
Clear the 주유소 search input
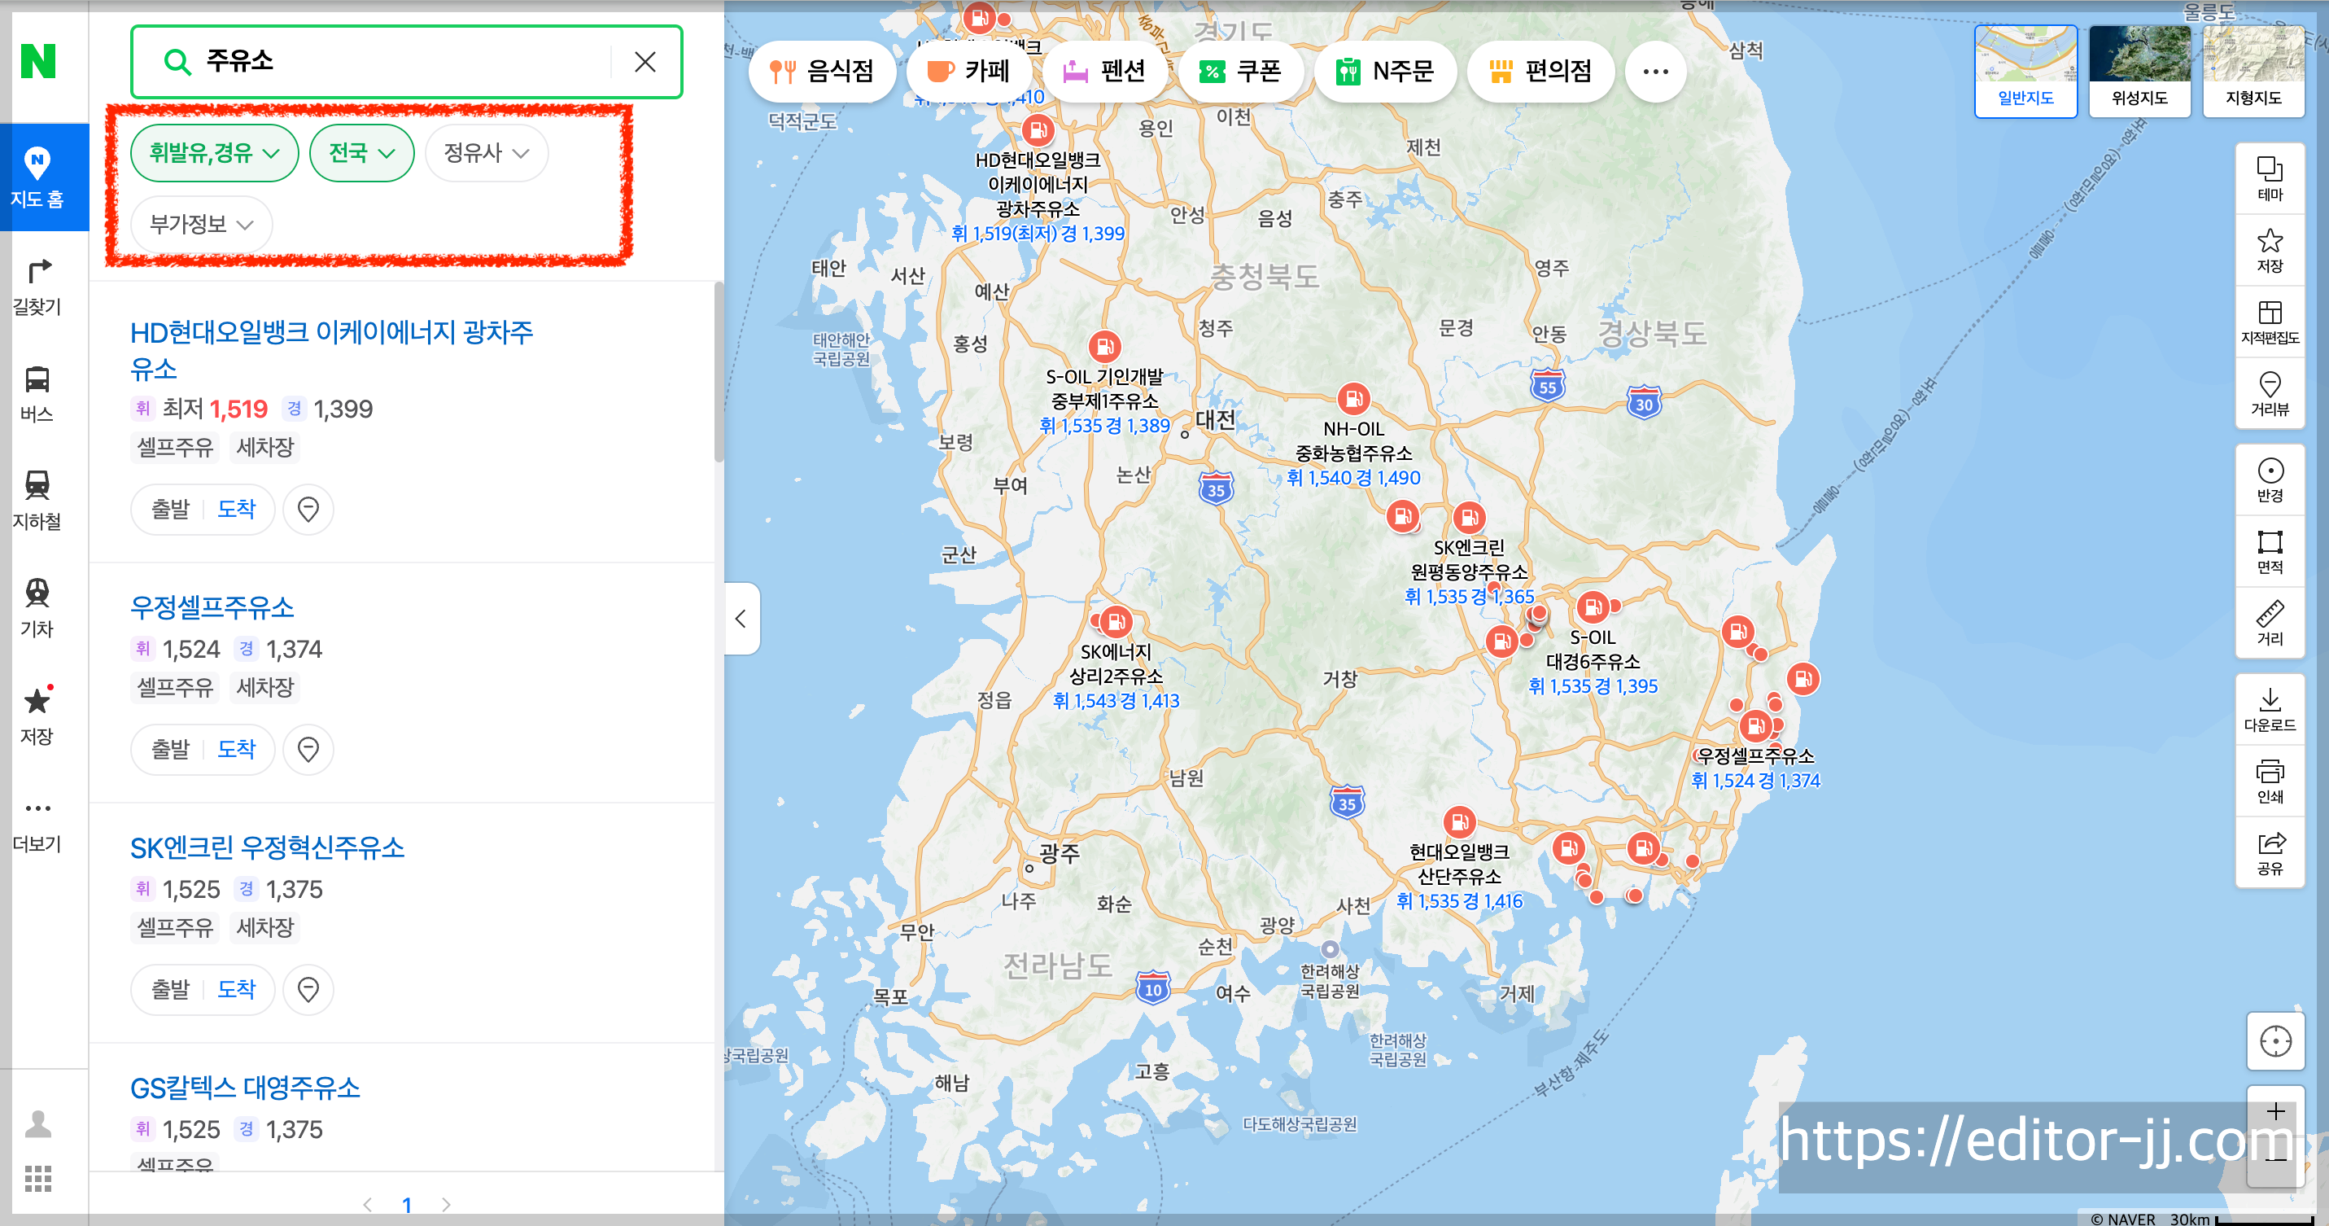pyautogui.click(x=645, y=62)
